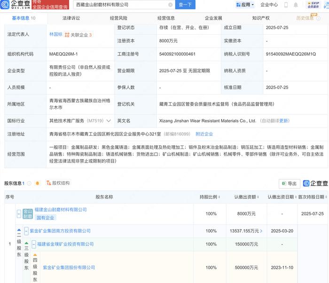Click orange bell icon beside 股东信息

click(38, 183)
